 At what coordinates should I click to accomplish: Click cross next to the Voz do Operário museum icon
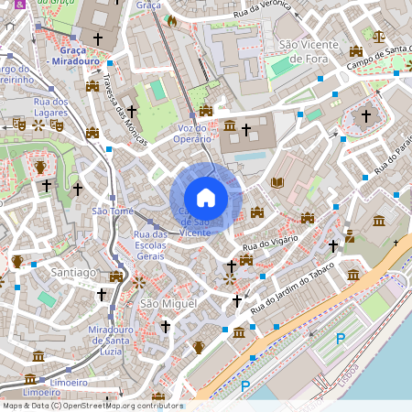tap(246, 130)
